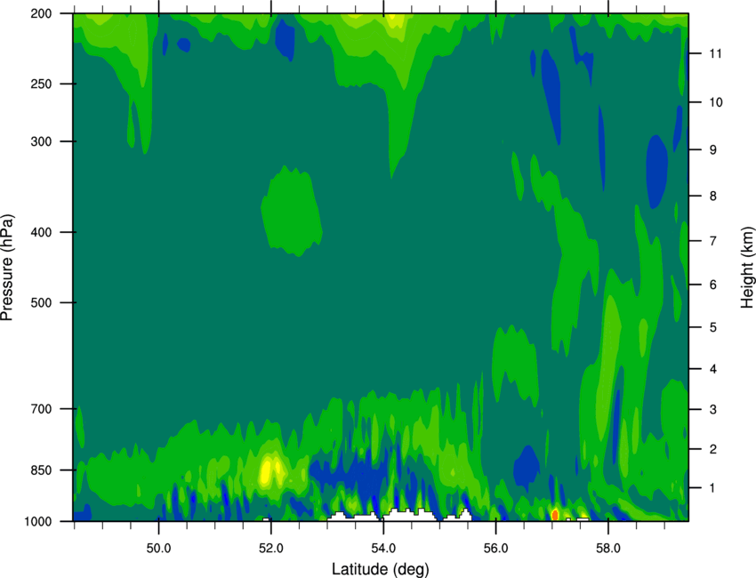Image resolution: width=756 pixels, height=578 pixels.
Task: Pick the 10 km height label
Action: (716, 102)
